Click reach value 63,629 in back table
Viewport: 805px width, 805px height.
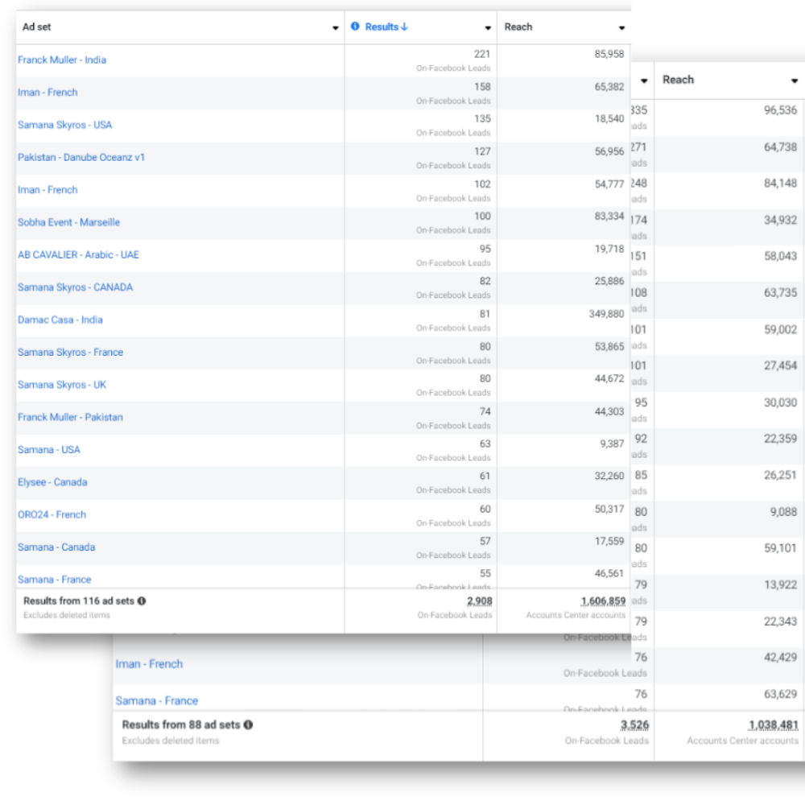[780, 694]
